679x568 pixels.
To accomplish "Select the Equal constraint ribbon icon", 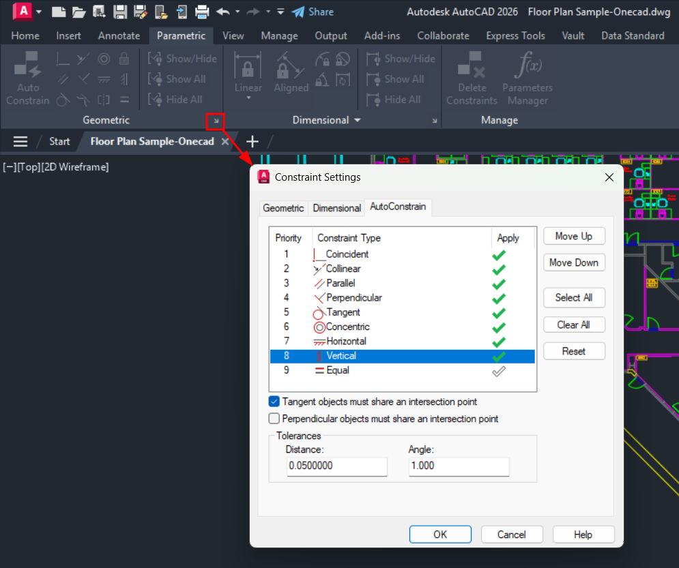I will (x=124, y=100).
